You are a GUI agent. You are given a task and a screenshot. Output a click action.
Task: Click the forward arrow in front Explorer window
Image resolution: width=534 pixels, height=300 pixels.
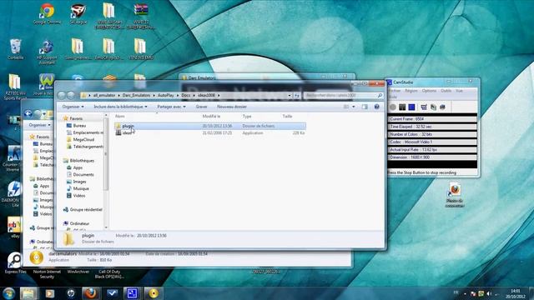click(71, 96)
